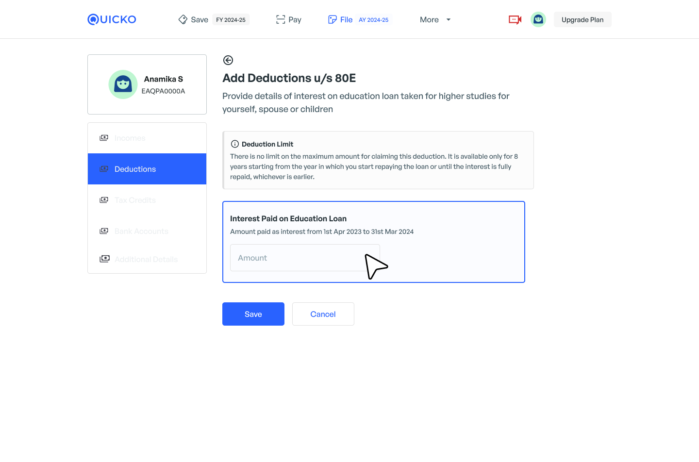699x462 pixels.
Task: Expand the More dropdown menu
Action: [429, 19]
